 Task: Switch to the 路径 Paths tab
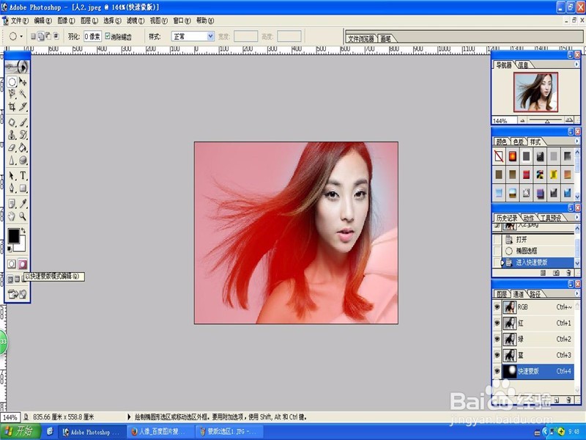click(535, 294)
